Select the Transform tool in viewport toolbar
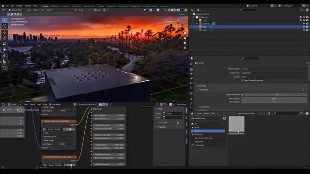 4,49
